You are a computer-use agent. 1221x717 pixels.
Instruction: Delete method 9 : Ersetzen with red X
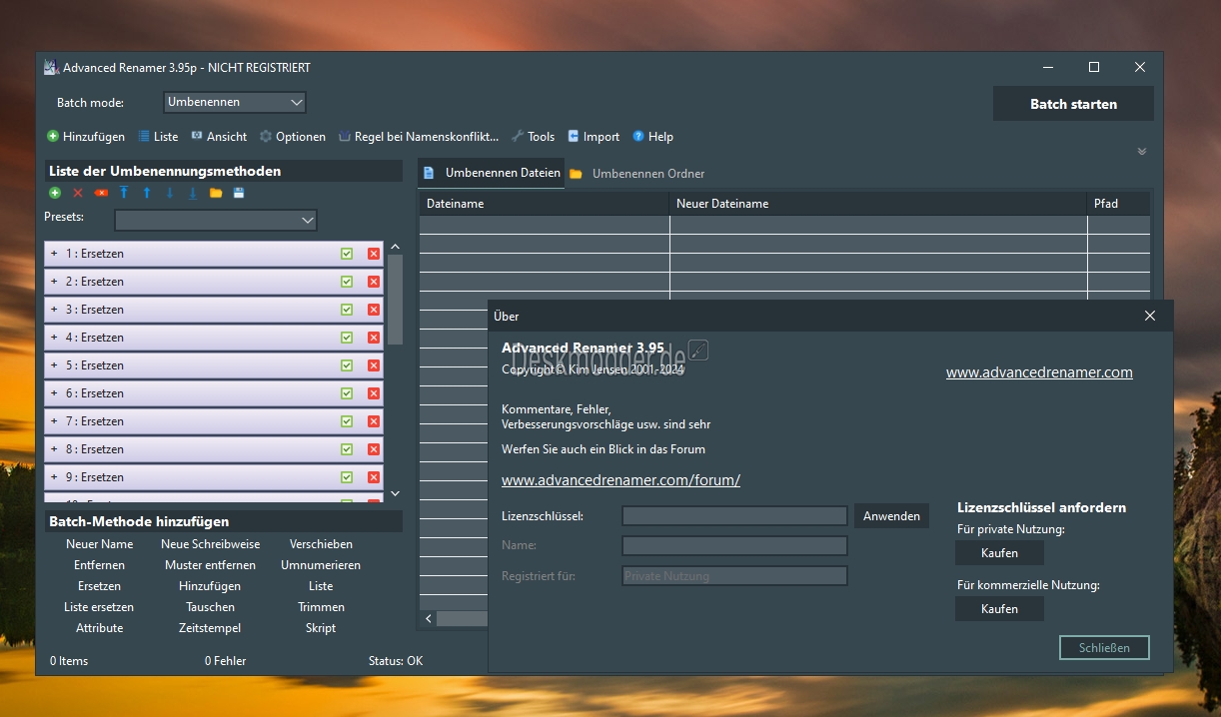374,477
